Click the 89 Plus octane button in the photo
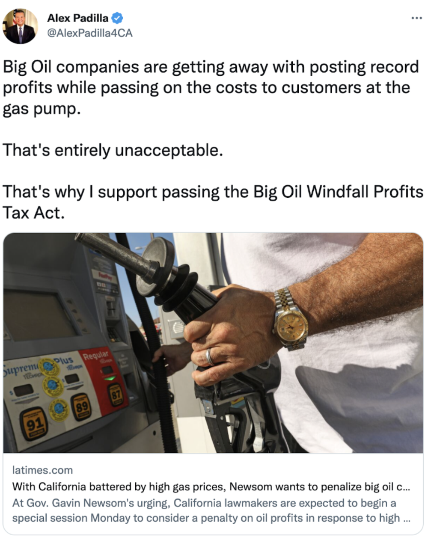 [x=81, y=406]
